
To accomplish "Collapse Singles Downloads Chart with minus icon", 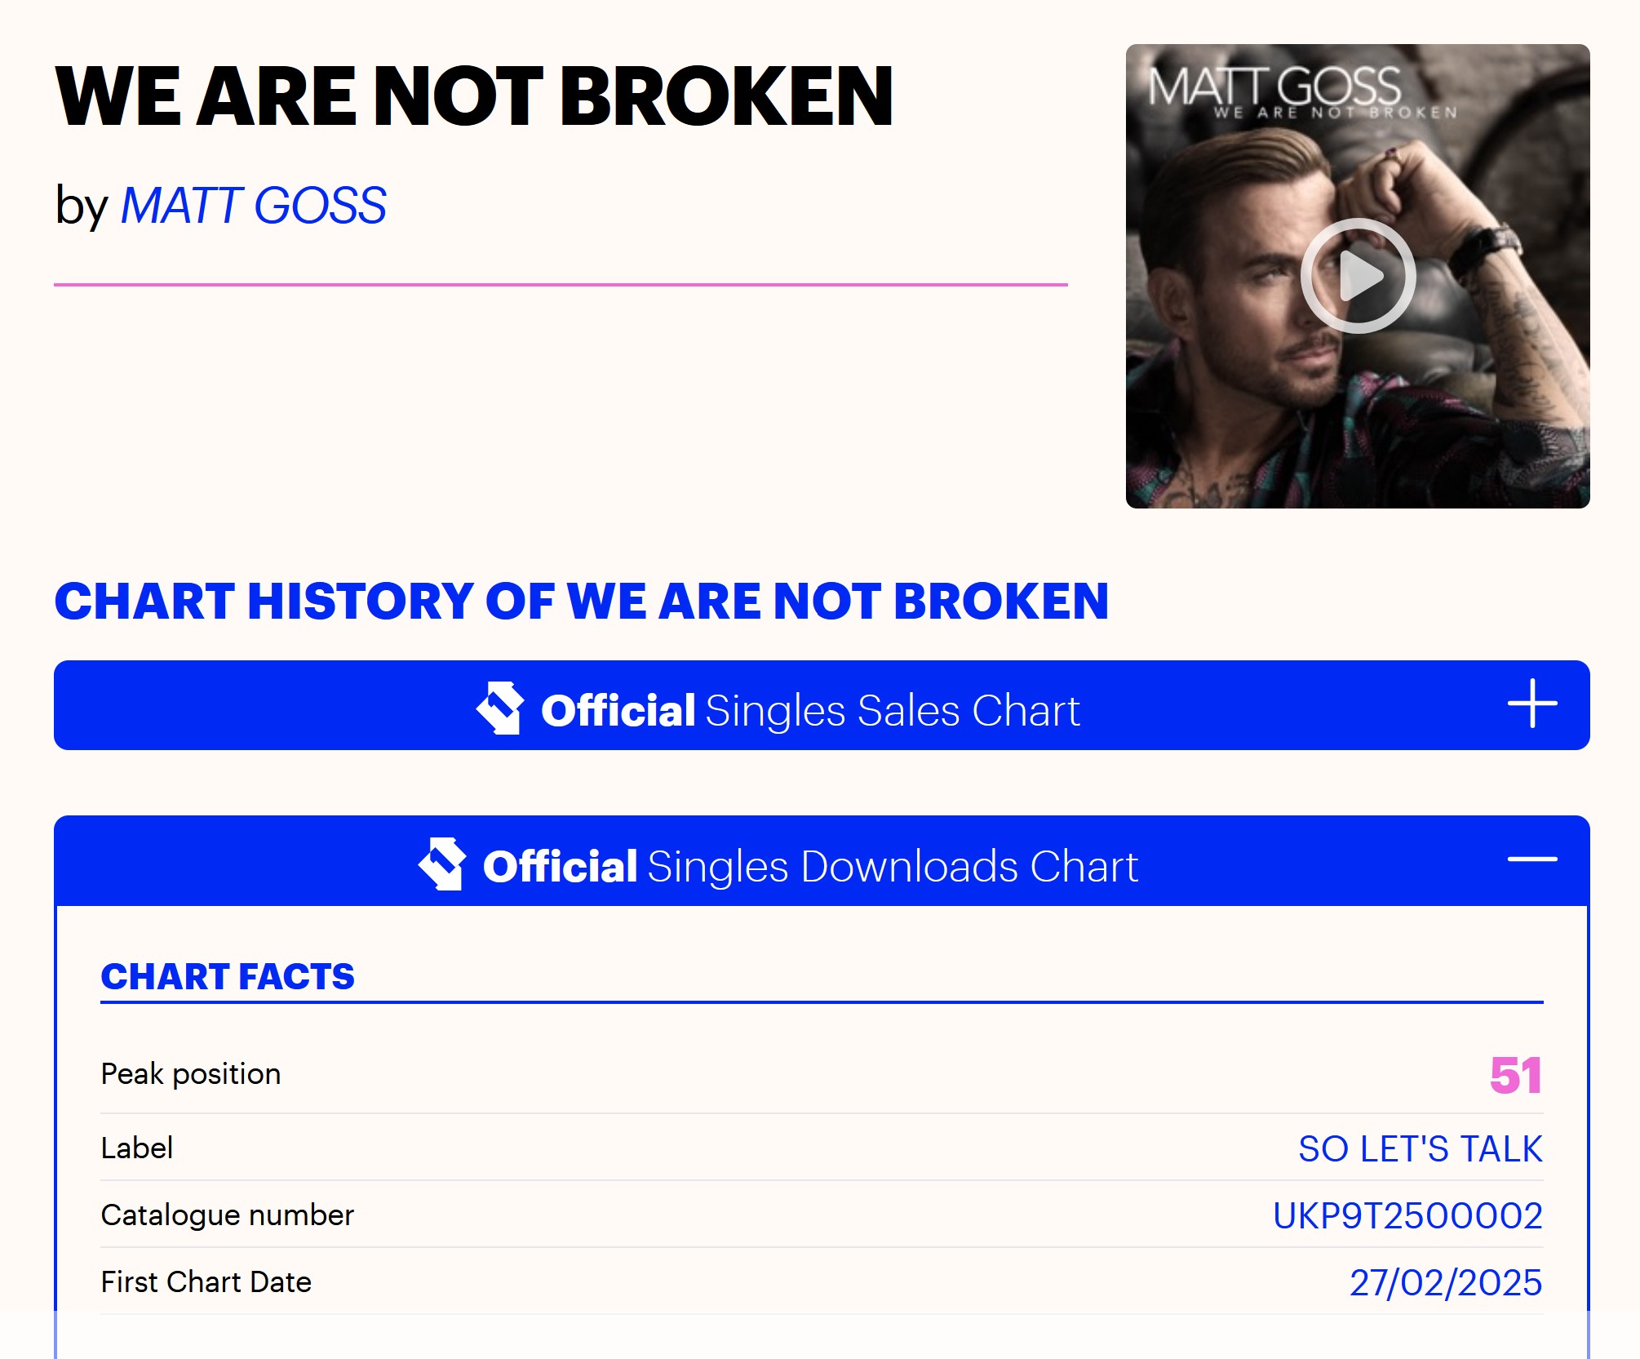I will pyautogui.click(x=1531, y=859).
